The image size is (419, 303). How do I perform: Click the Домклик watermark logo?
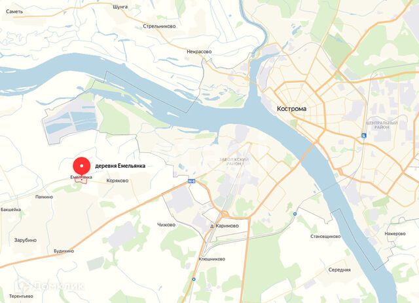[x=50, y=286]
